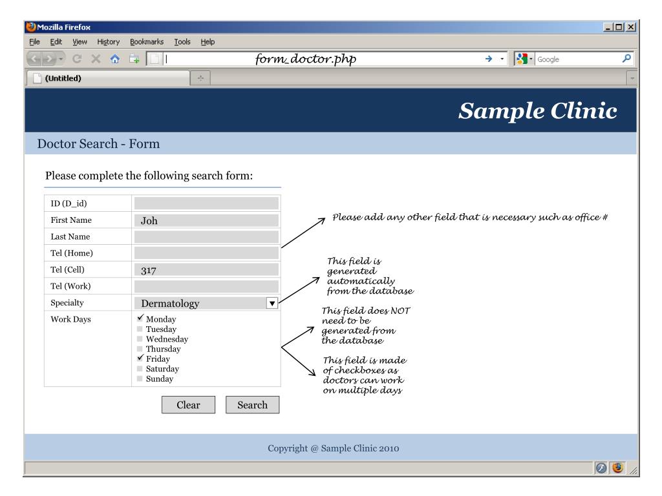Click the Firefox logo in title bar
This screenshot has height=496, width=662.
31,27
